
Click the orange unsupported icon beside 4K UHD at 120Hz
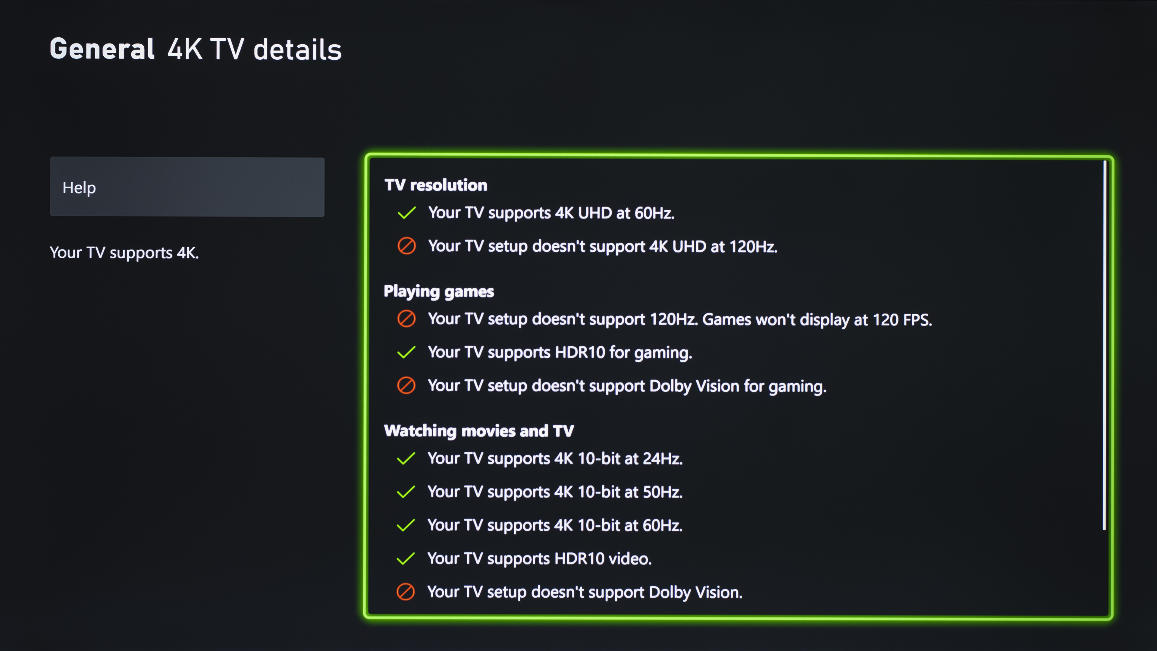[406, 246]
